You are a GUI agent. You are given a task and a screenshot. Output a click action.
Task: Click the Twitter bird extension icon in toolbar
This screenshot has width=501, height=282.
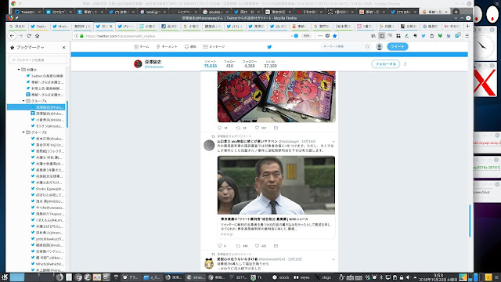(424, 36)
